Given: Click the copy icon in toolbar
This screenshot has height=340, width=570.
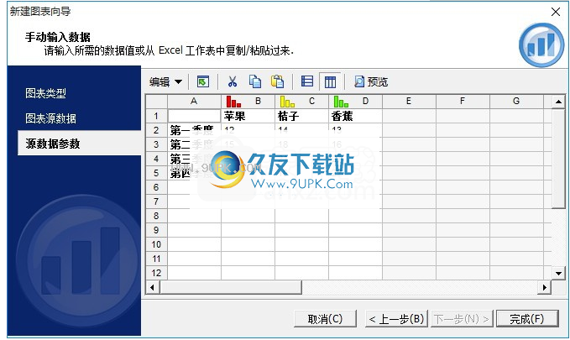Looking at the screenshot, I should [x=255, y=81].
